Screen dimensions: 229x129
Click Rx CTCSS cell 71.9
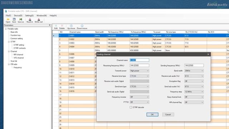(x=196, y=39)
